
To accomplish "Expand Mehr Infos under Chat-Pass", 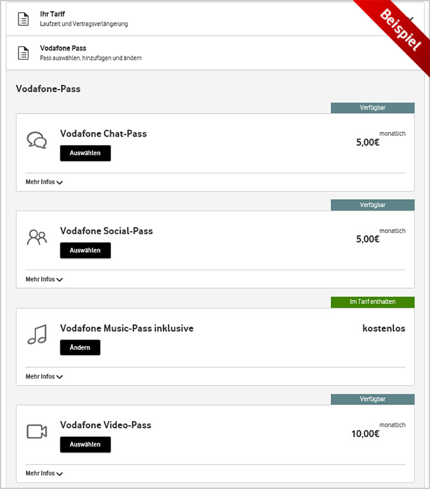I will 44,182.
